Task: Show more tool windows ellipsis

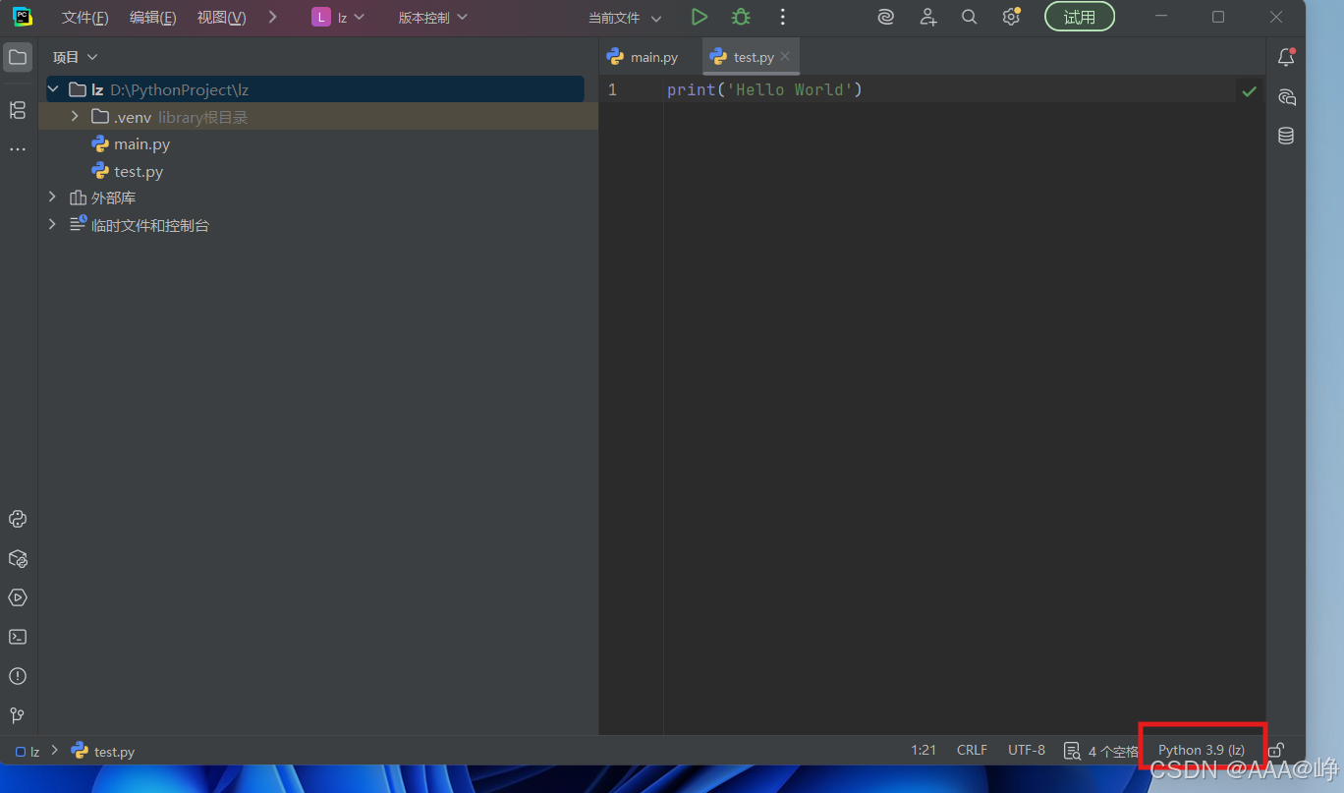Action: pyautogui.click(x=18, y=149)
